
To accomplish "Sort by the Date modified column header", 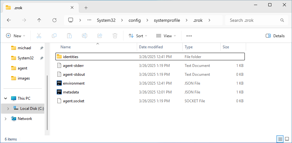I will [151, 47].
